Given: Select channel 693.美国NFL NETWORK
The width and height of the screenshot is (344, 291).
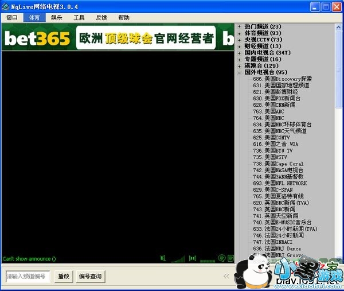Looking at the screenshot, I should (280, 184).
